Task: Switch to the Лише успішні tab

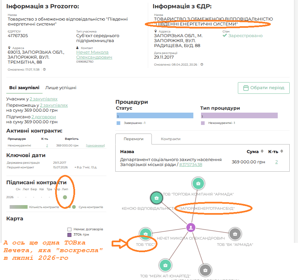Action: (61, 88)
